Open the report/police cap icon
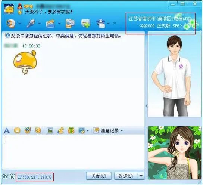203x185 pixels. point(101,24)
